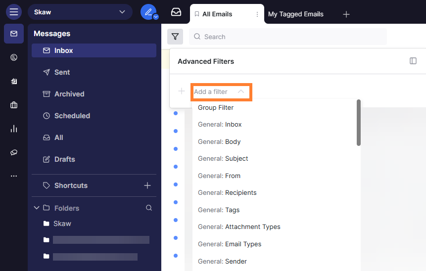Toggle the advanced filter funnel icon
The image size is (426, 271).
point(175,37)
